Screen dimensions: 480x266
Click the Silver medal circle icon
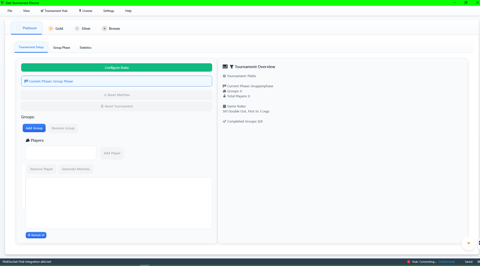[77, 28]
